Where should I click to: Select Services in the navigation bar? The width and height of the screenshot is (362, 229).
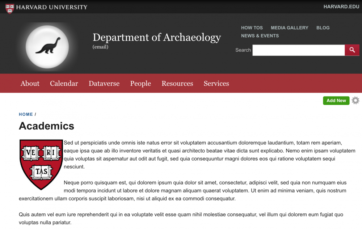point(216,84)
